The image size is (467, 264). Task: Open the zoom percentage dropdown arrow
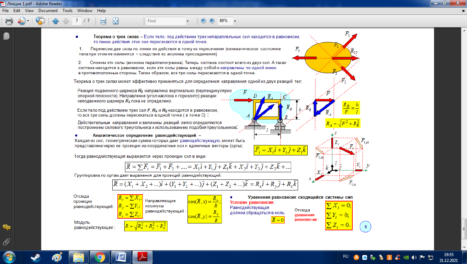tap(235, 21)
